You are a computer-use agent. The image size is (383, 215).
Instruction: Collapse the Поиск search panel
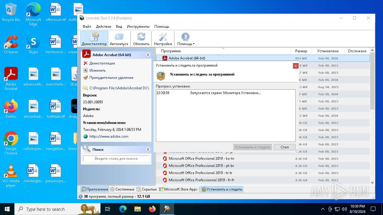[148, 149]
